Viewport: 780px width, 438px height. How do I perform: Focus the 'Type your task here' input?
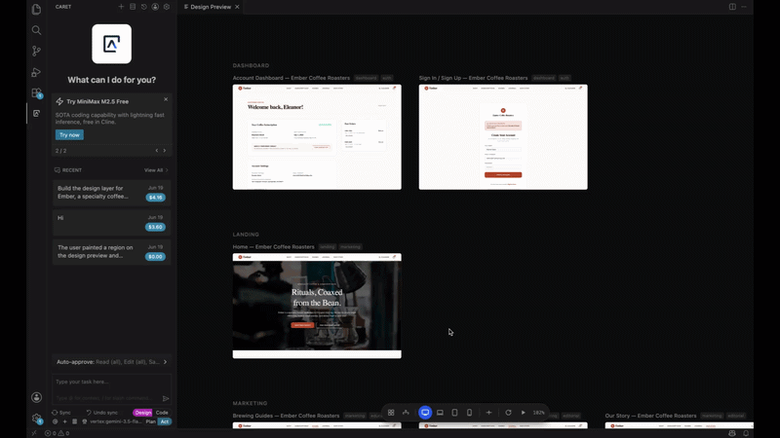click(x=111, y=382)
